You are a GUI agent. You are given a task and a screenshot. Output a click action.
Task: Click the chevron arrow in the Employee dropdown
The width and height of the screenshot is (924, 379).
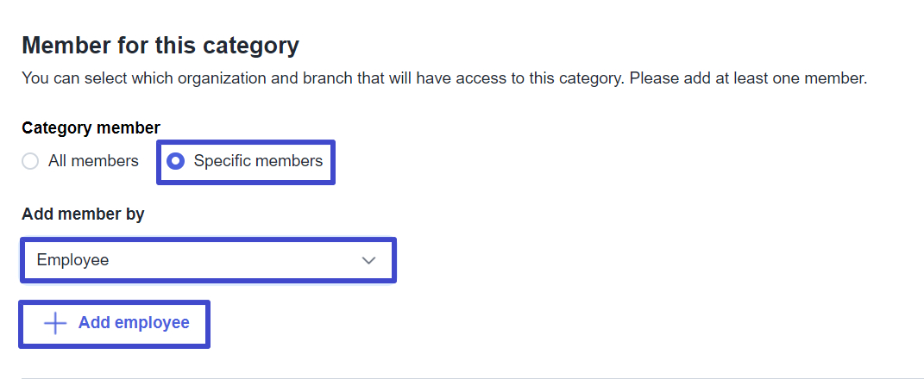[x=369, y=260]
